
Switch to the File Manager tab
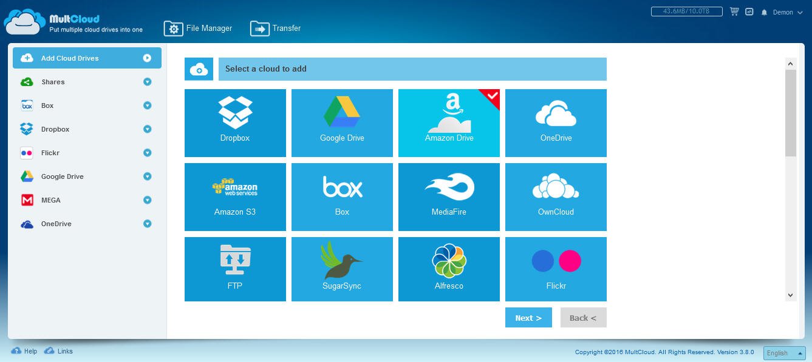click(x=198, y=28)
